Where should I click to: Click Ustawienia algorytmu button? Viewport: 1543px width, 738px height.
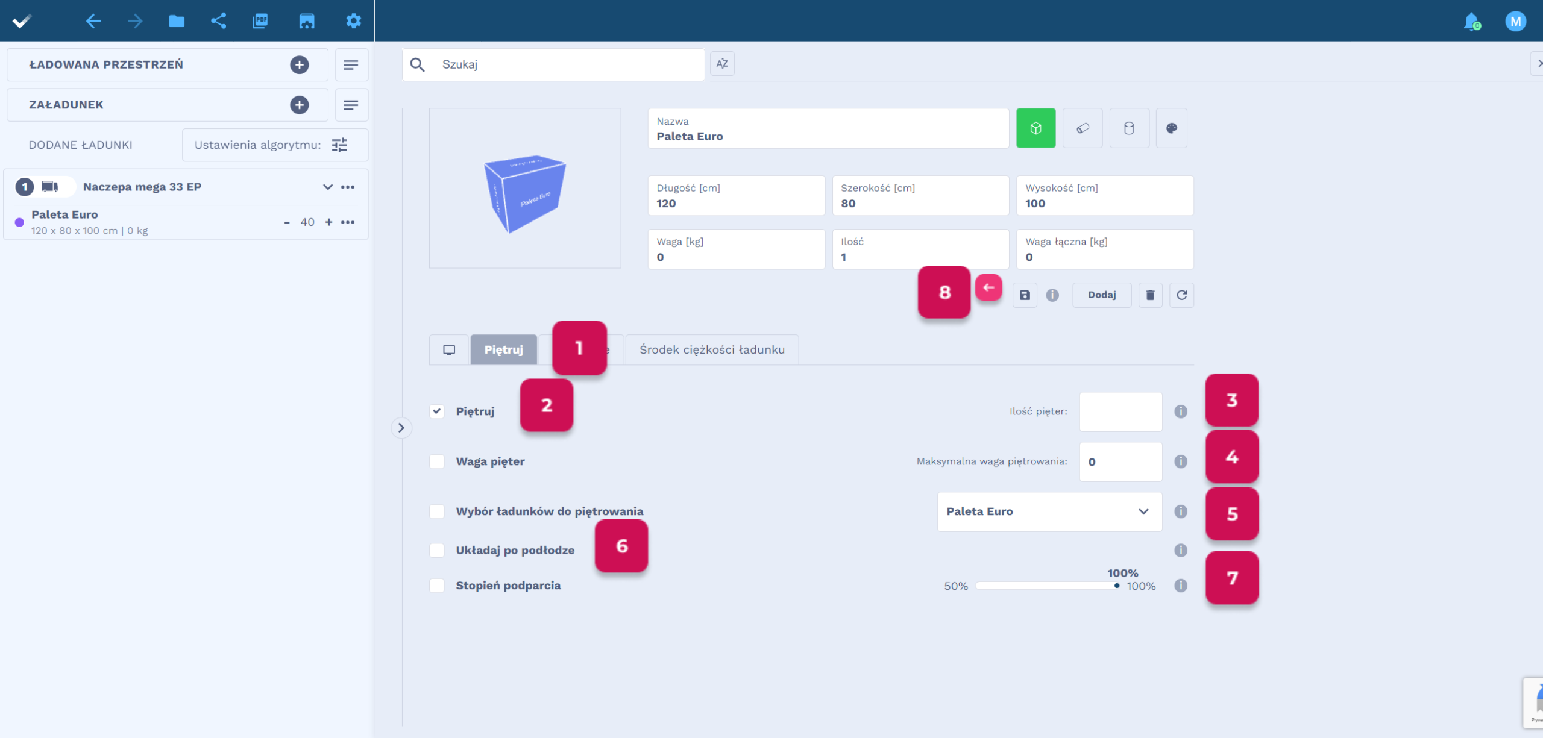click(275, 145)
